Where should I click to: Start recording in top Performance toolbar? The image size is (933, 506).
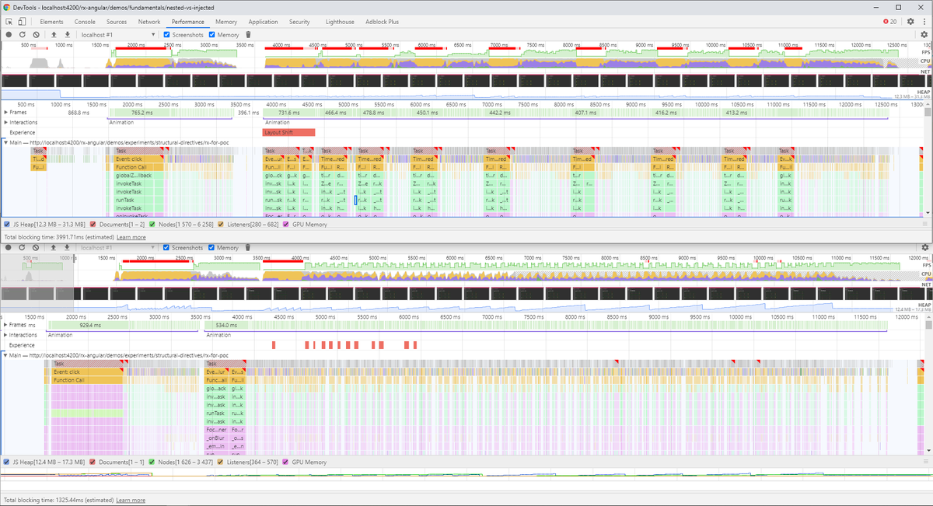click(x=9, y=34)
